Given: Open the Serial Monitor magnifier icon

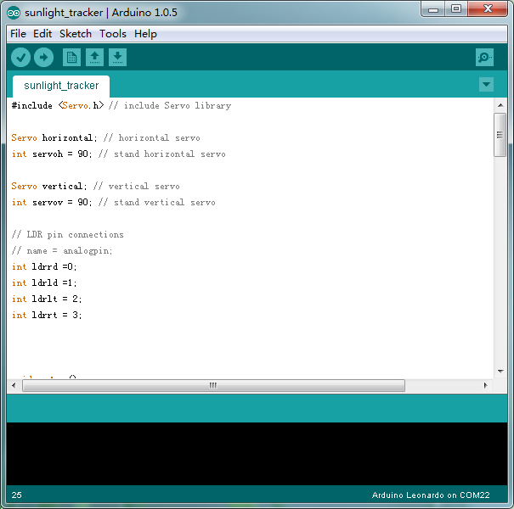Looking at the screenshot, I should [484, 58].
